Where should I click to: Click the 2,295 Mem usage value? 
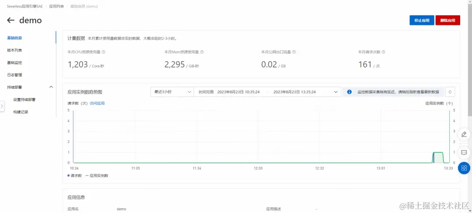point(174,64)
